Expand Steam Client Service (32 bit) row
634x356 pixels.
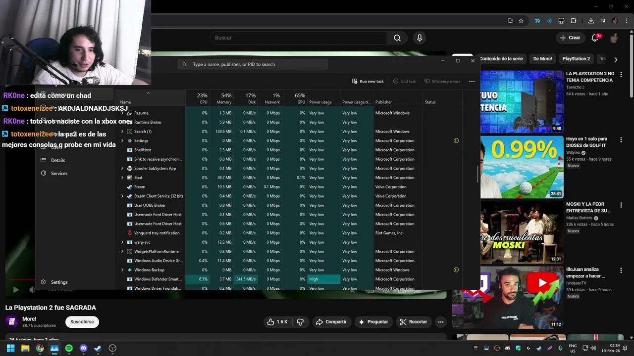pos(122,196)
